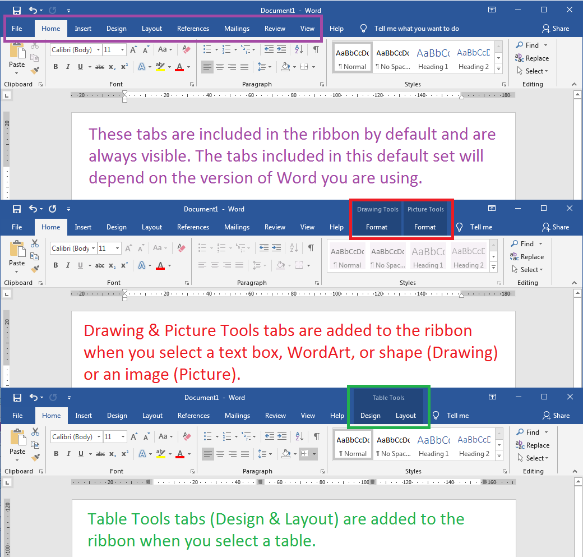Open Picture Tools Format tab in middle window

point(425,227)
